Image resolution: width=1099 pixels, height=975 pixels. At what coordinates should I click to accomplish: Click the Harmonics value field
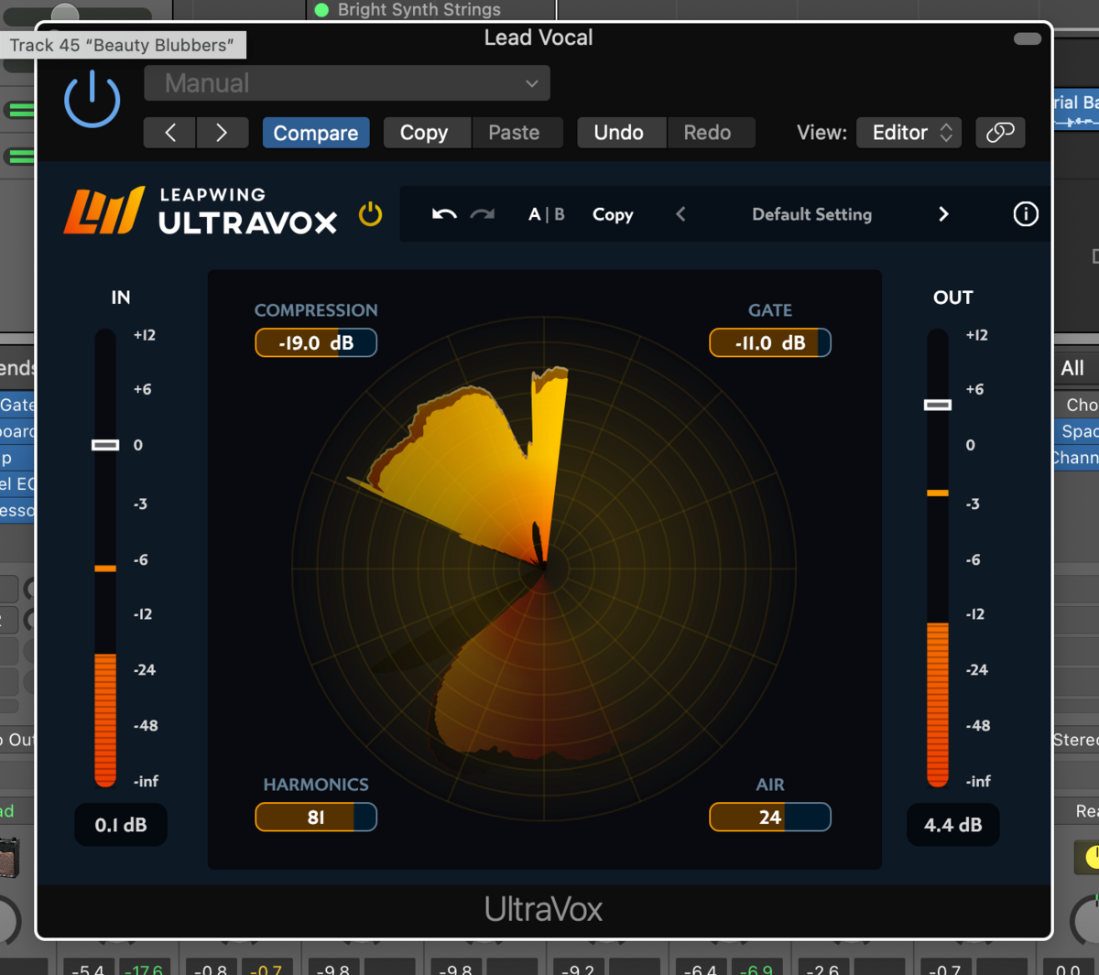(x=316, y=818)
